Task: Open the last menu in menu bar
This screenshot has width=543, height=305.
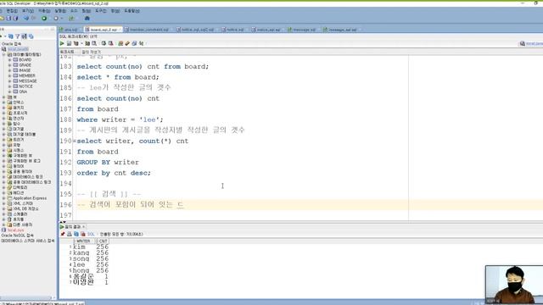Action: click(132, 11)
